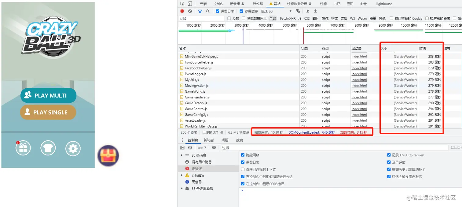Click the user icon for 没有用户消息
This screenshot has width=462, height=207.
click(187, 162)
